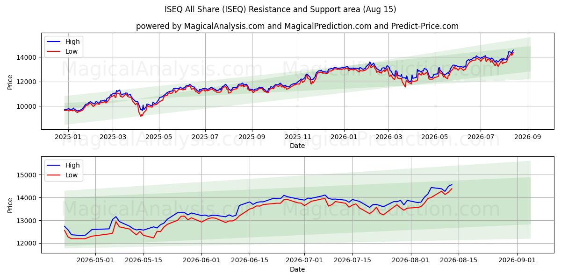Click the 2026-01 tick label

tap(344, 137)
